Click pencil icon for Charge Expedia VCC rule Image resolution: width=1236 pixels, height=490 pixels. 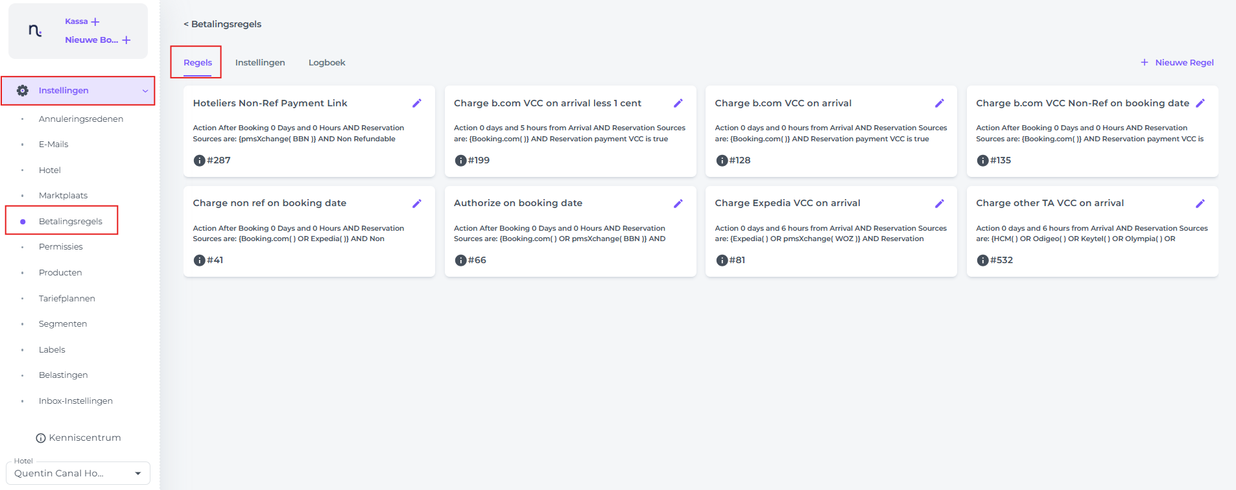(939, 204)
